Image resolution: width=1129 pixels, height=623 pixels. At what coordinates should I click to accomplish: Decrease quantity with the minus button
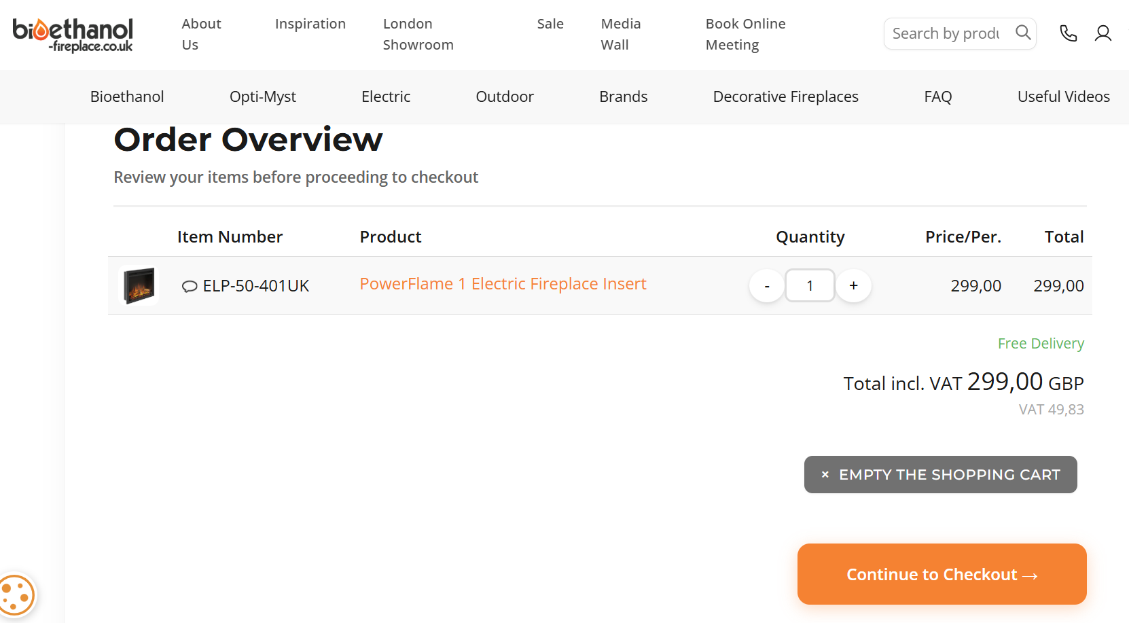coord(767,286)
